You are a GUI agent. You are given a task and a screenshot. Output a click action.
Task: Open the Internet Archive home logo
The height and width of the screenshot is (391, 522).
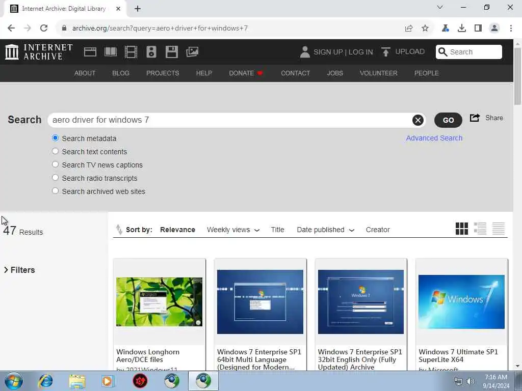[39, 52]
